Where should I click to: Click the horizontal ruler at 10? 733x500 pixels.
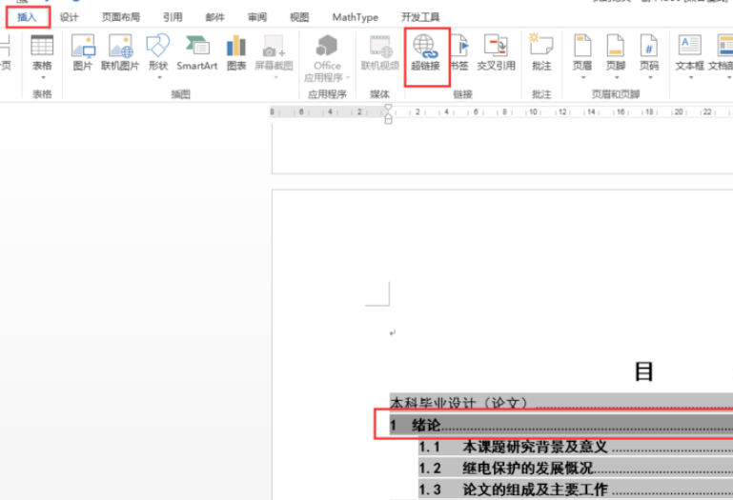pyautogui.click(x=533, y=112)
